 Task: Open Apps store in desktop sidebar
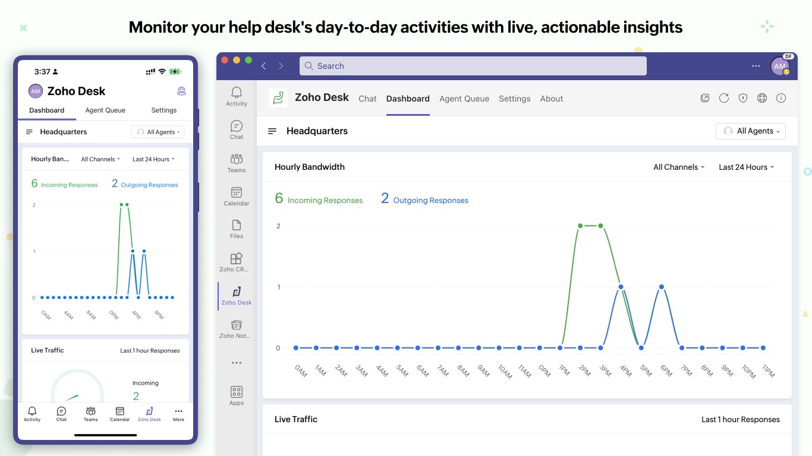[237, 396]
